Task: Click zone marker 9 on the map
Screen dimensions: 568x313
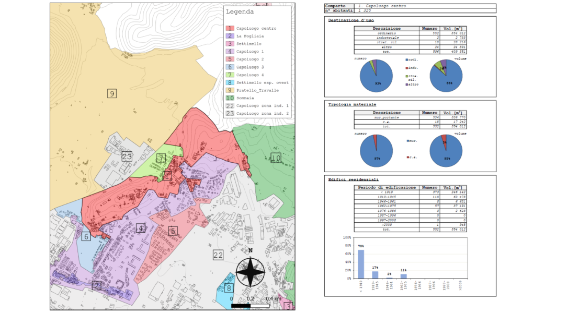Action: 111,93
